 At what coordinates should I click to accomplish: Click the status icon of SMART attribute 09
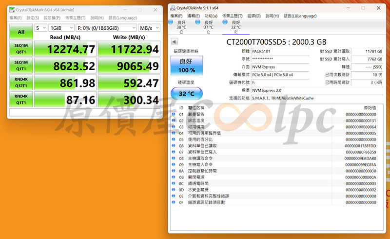(174, 164)
